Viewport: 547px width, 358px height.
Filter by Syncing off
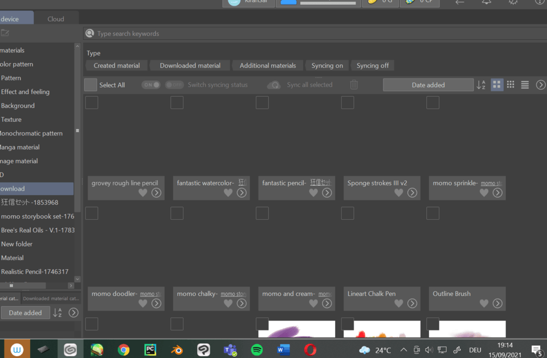click(373, 65)
